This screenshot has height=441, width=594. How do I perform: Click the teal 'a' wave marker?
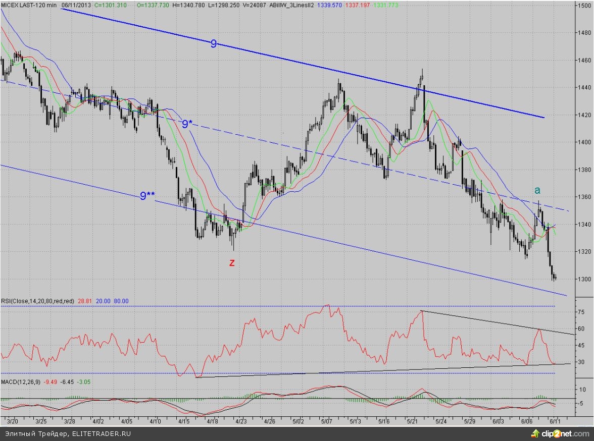[x=537, y=190]
